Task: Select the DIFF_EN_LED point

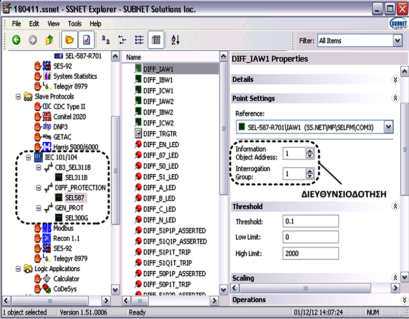Action: coord(161,144)
